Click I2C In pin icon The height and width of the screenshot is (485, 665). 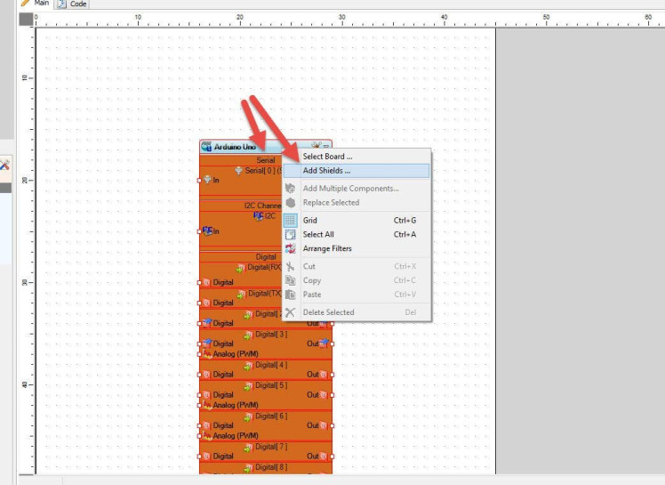click(207, 230)
